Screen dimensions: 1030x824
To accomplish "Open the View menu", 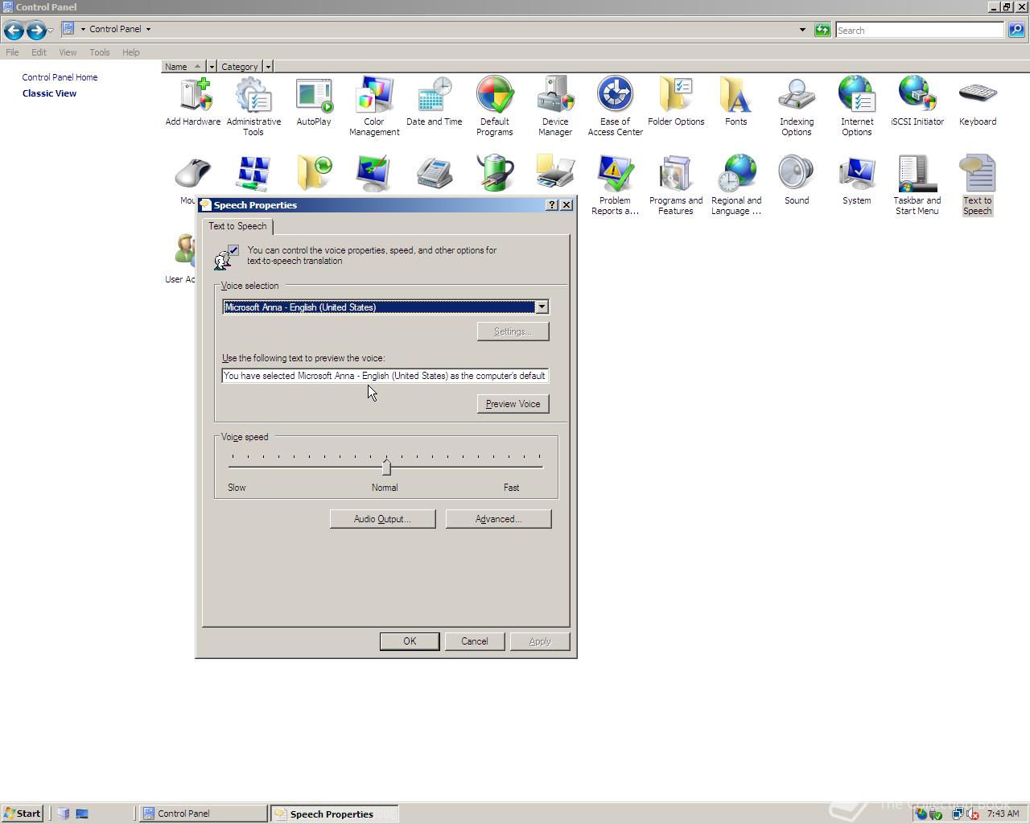I will tap(68, 52).
